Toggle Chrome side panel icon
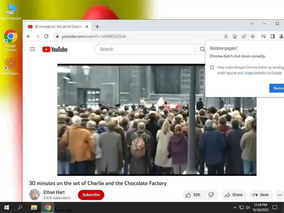Image resolution: width=284 pixels, height=213 pixels. click(272, 36)
